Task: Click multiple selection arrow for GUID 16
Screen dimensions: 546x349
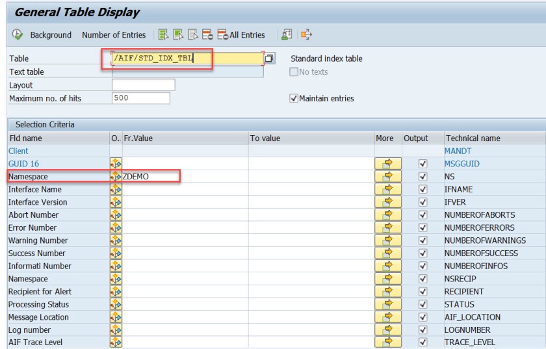Action: [388, 164]
